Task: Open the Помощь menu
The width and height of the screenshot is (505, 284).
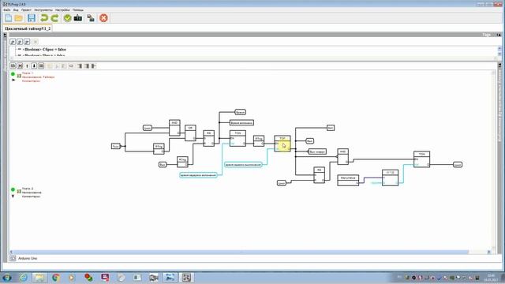Action: pos(78,10)
